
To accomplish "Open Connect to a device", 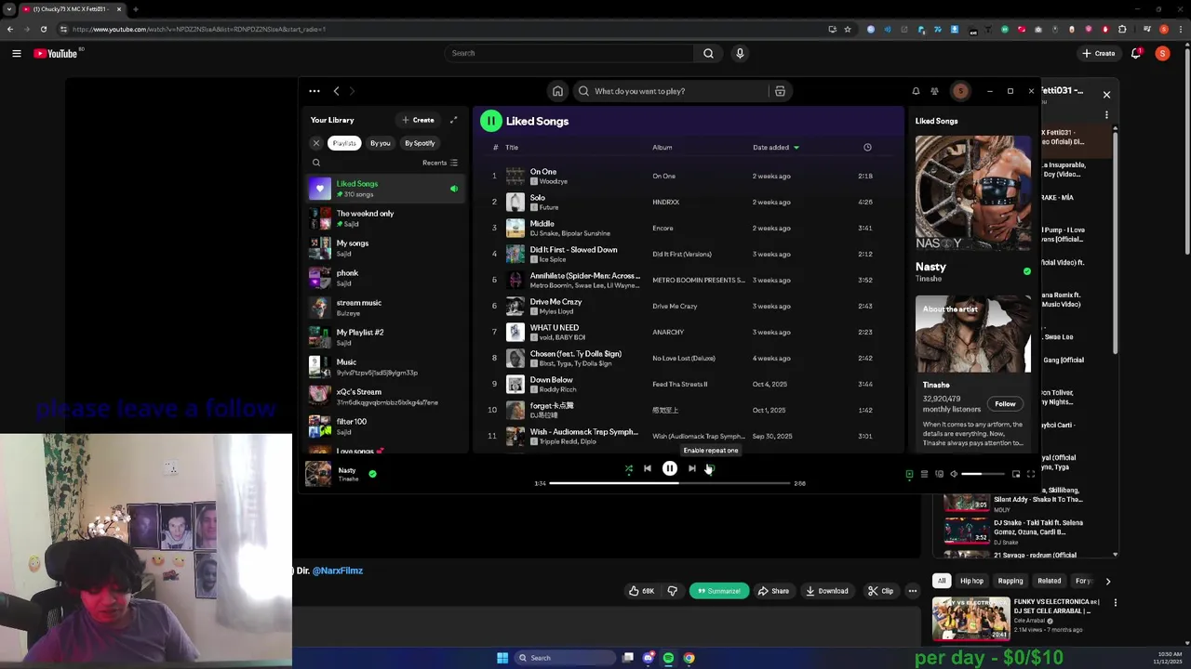I will click(x=939, y=474).
